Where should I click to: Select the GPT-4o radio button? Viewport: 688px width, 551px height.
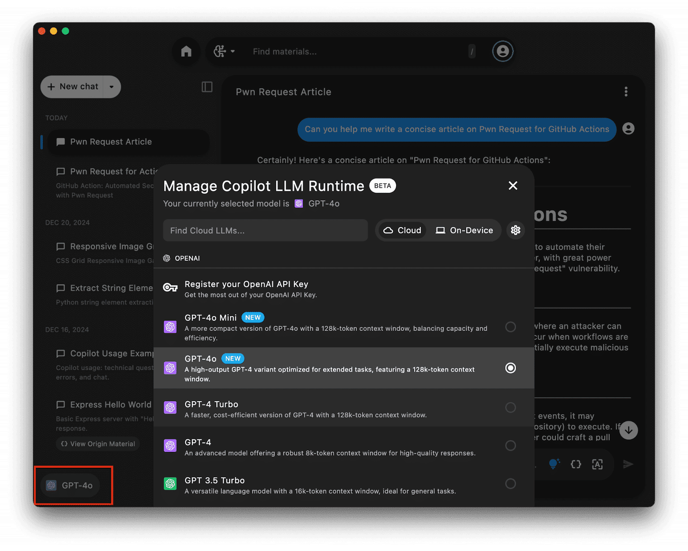coord(511,368)
